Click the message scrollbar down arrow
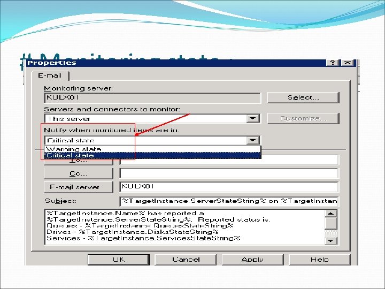 point(331,241)
